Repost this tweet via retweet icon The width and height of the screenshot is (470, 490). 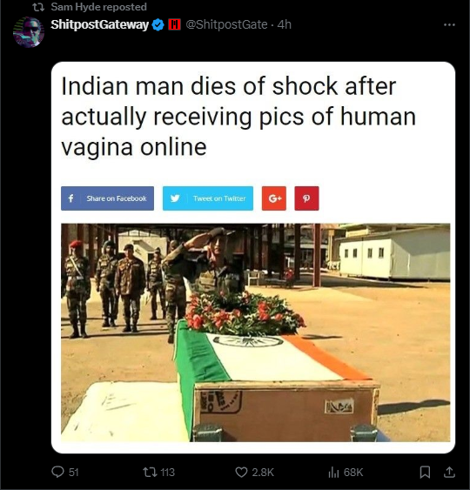tap(149, 472)
